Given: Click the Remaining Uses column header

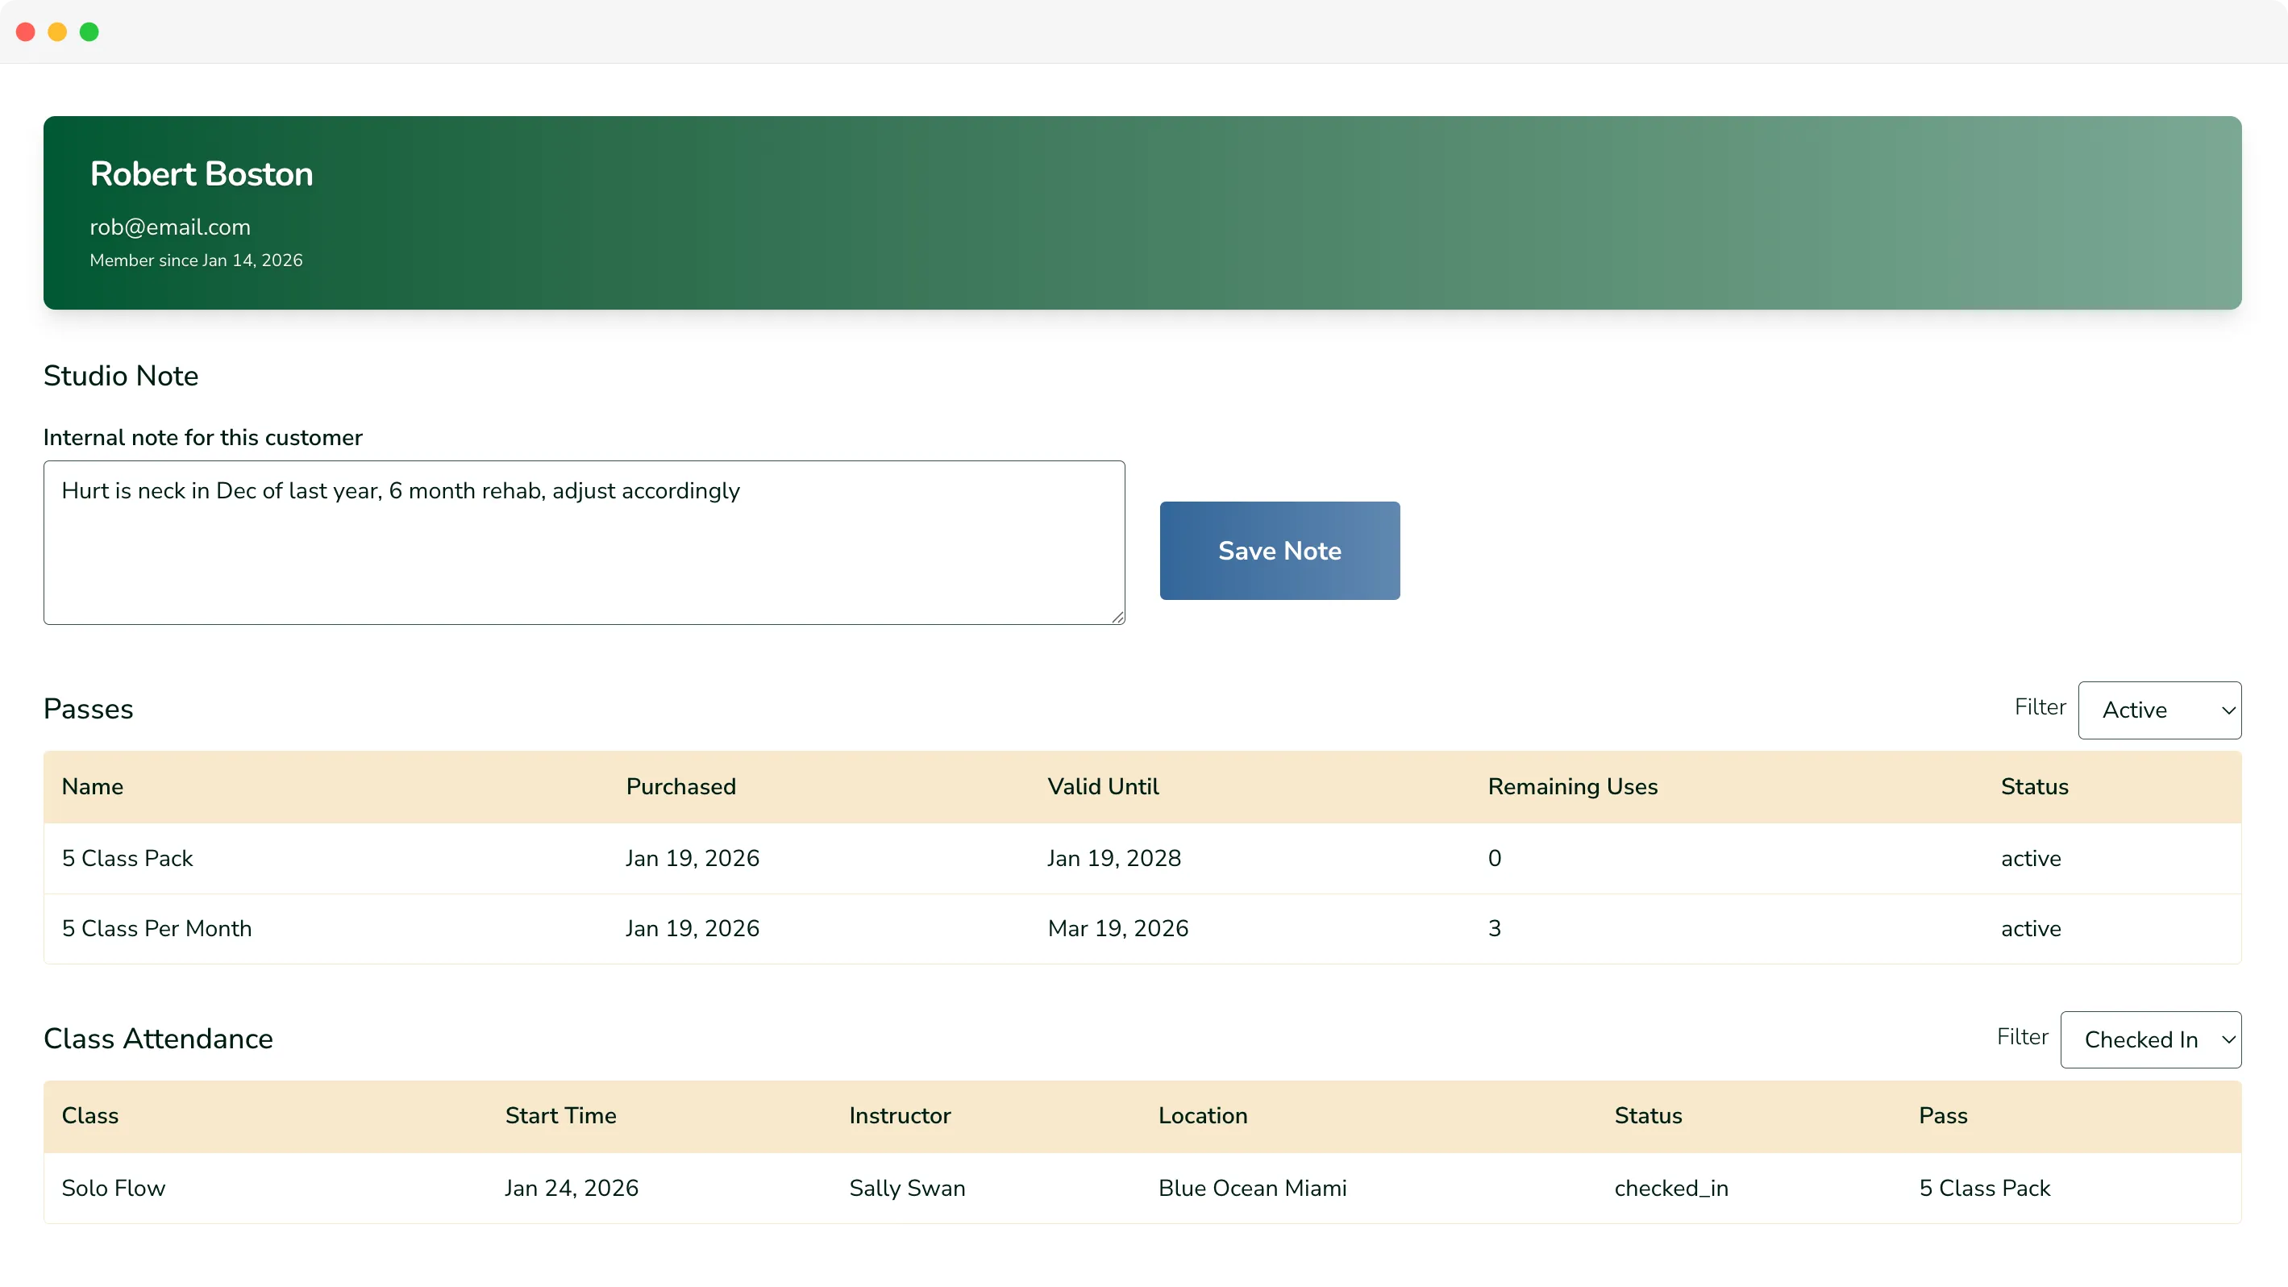Looking at the screenshot, I should (x=1572, y=786).
